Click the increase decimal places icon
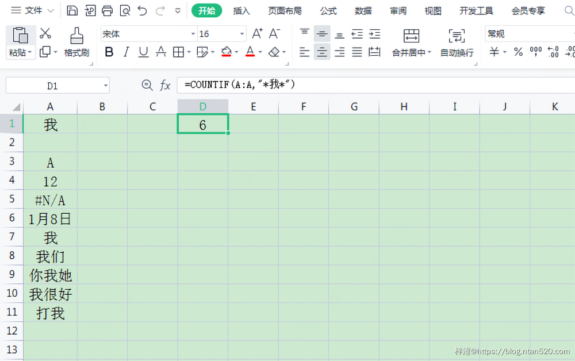Viewport: 575px width, 361px height. click(553, 52)
